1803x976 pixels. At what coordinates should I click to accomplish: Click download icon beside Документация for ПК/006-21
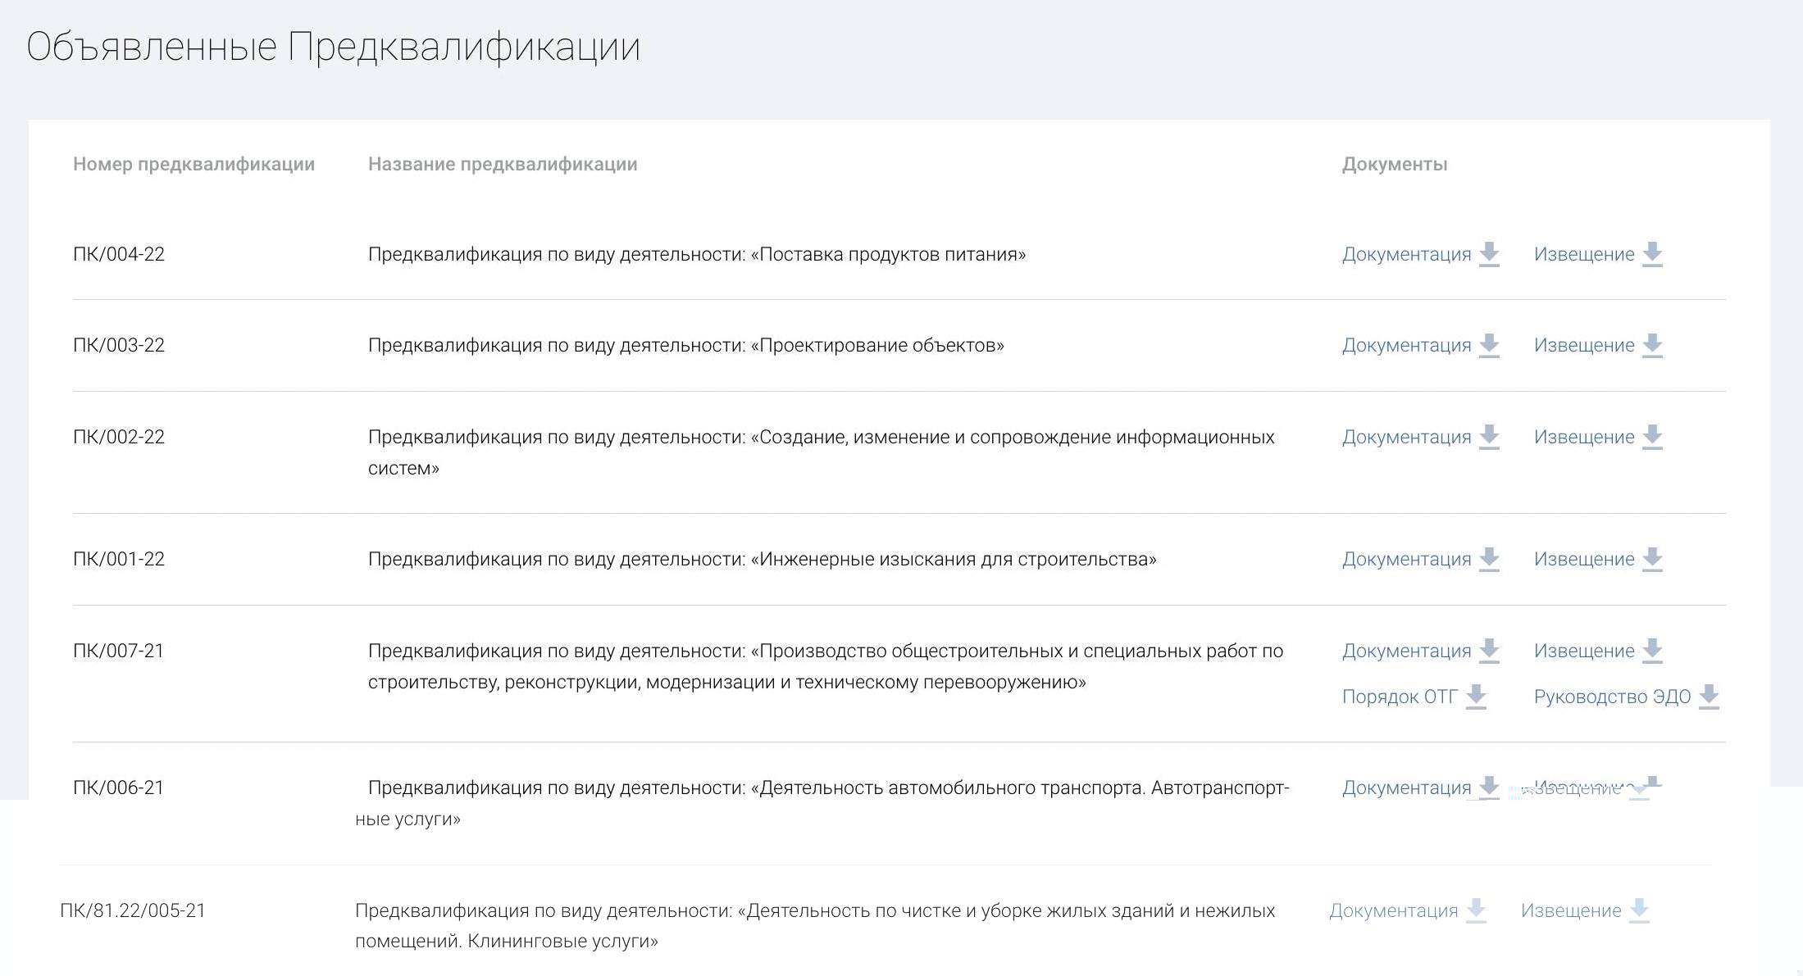(x=1489, y=788)
